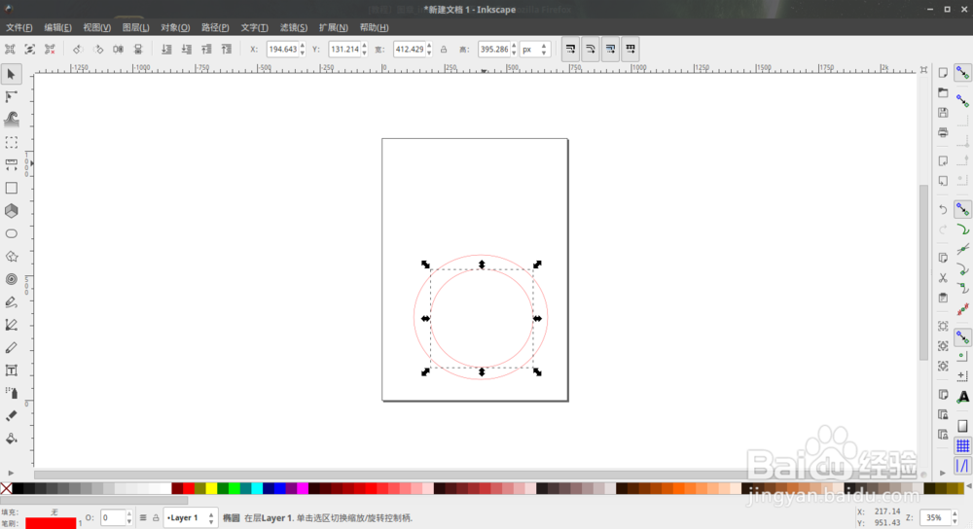Click the print document icon
The image size is (973, 529).
click(x=943, y=132)
